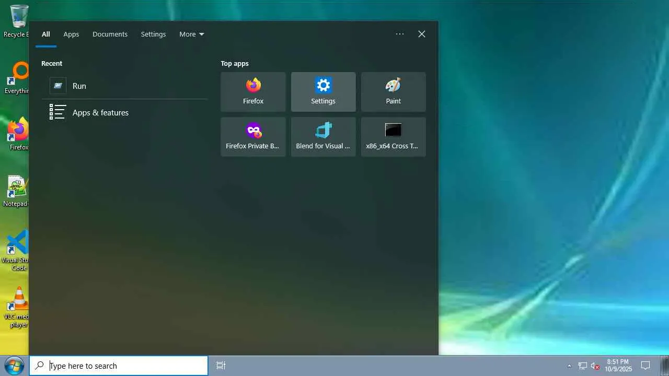The width and height of the screenshot is (669, 376).
Task: Click the Show desktop strip on taskbar
Action: pyautogui.click(x=665, y=366)
